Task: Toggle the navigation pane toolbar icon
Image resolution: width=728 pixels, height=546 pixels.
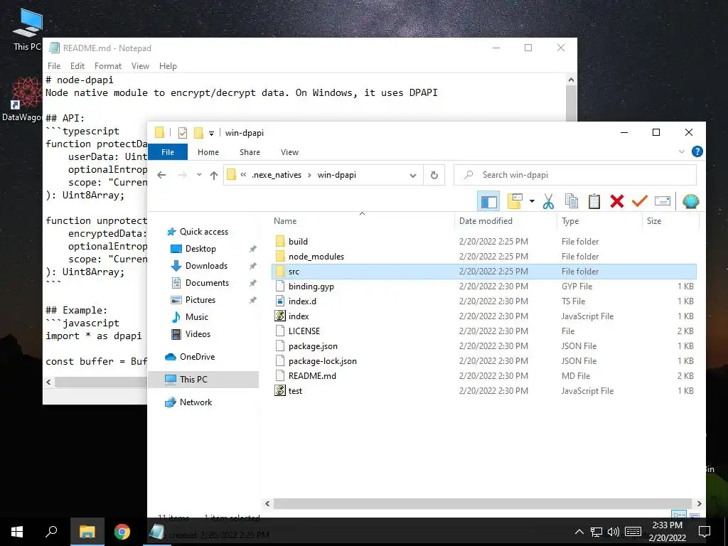Action: tap(488, 201)
